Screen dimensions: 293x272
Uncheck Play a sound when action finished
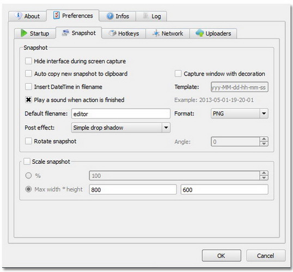click(x=28, y=100)
